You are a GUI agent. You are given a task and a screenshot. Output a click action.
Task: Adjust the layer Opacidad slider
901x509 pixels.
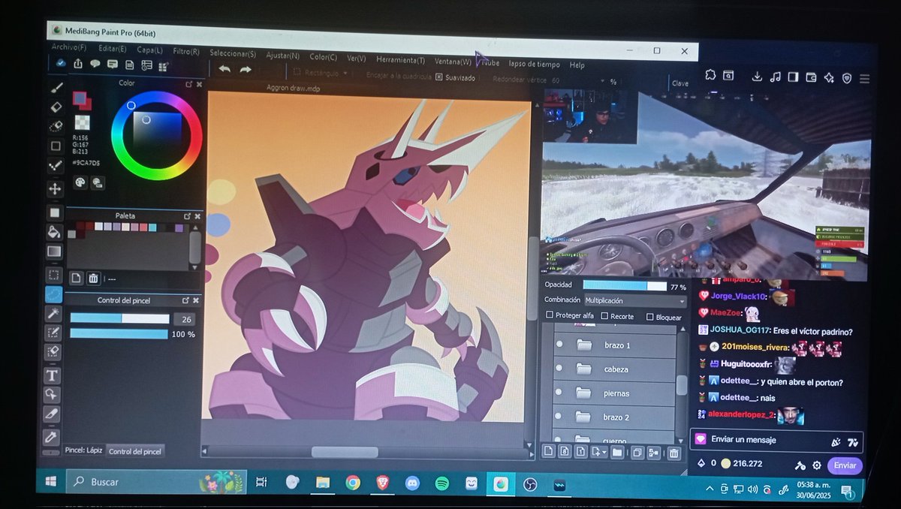625,286
